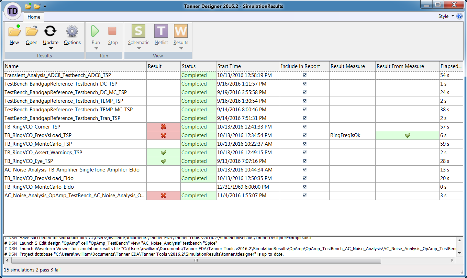Click the blue help question-mark icon
Image resolution: width=467 pixels, height=278 pixels.
coord(459,16)
